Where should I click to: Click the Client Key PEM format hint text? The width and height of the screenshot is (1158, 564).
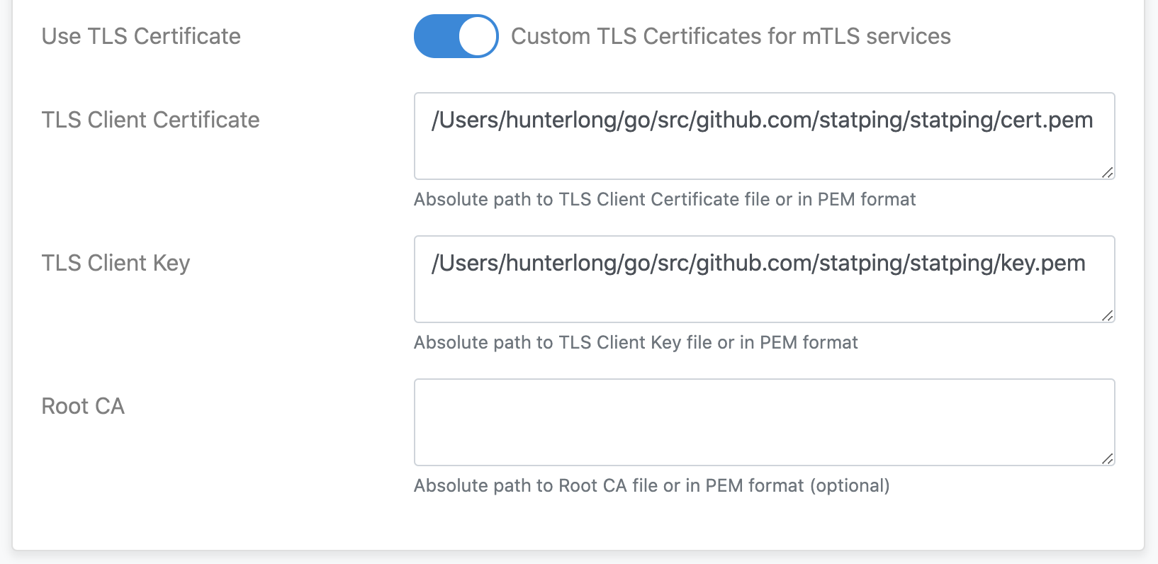pos(636,342)
